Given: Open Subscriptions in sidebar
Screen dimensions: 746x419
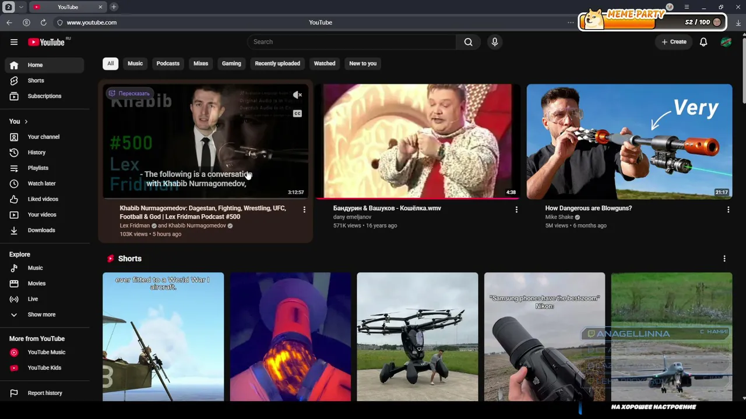Looking at the screenshot, I should tap(44, 96).
